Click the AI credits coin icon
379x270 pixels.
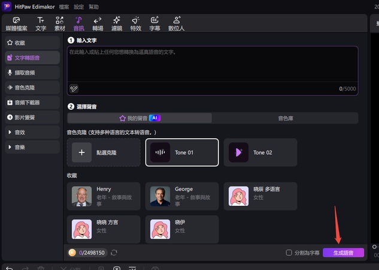pos(72,253)
